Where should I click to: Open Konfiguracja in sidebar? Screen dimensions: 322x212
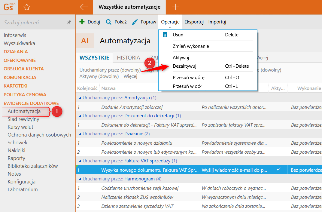(21, 182)
